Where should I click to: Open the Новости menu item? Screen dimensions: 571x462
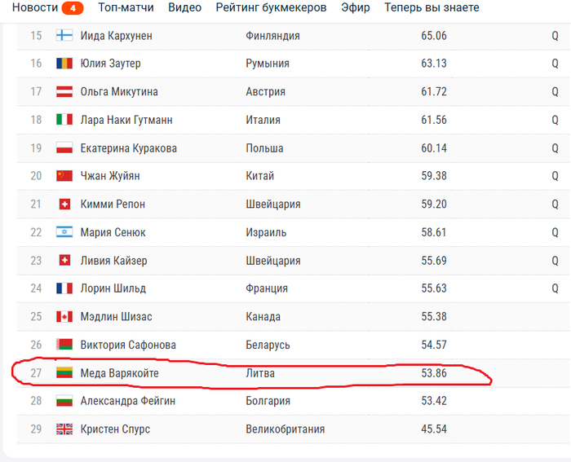[x=34, y=7]
